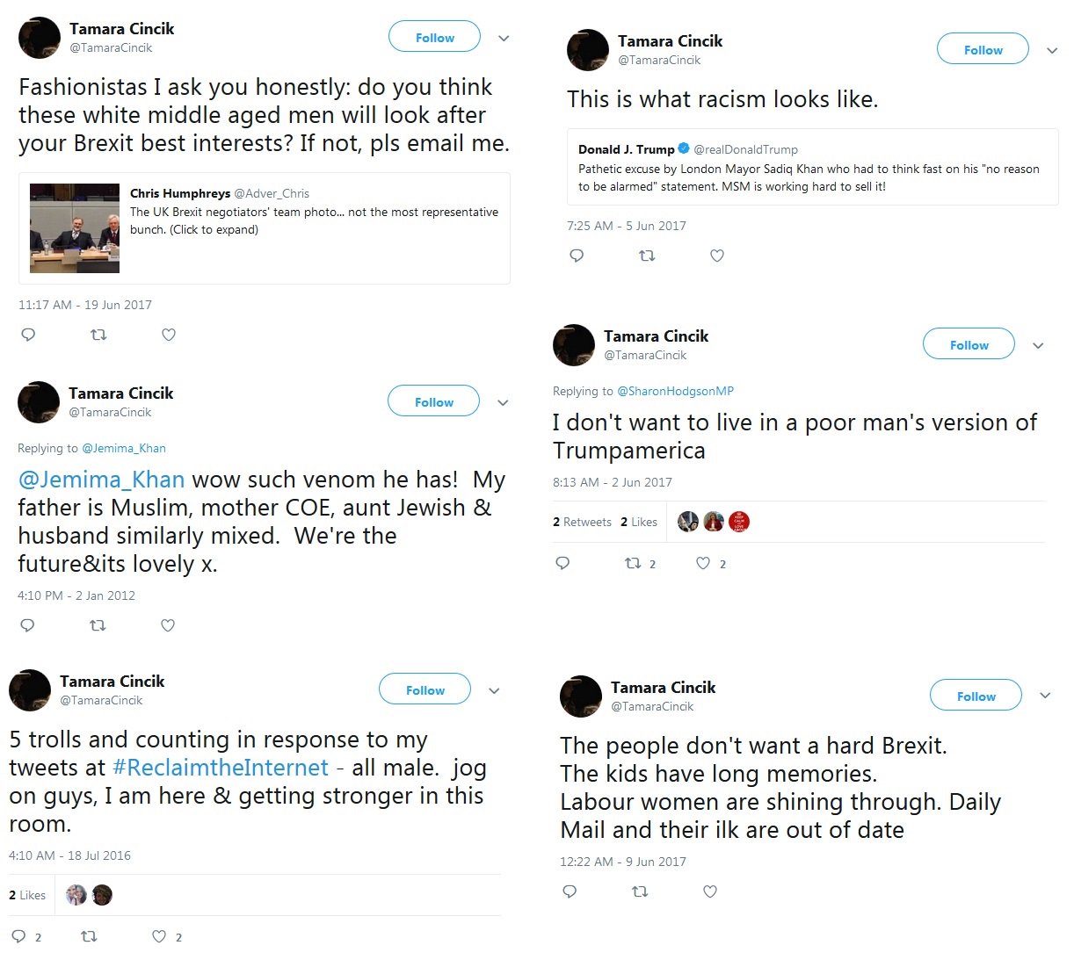Open the Brexit negotiators photo thumbnail

click(x=75, y=228)
